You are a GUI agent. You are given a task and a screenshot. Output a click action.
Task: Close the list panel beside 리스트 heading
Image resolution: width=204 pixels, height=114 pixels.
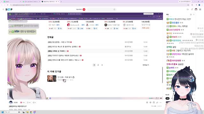(194, 95)
